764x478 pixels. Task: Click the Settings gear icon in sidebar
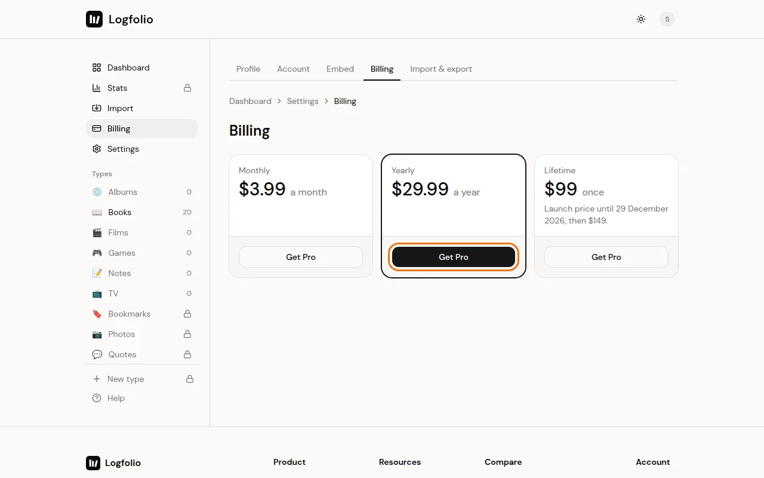click(97, 149)
